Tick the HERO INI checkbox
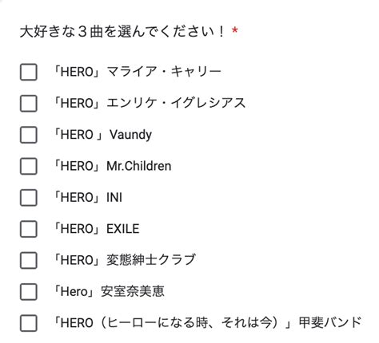Image resolution: width=379 pixels, height=343 pixels. (x=29, y=198)
